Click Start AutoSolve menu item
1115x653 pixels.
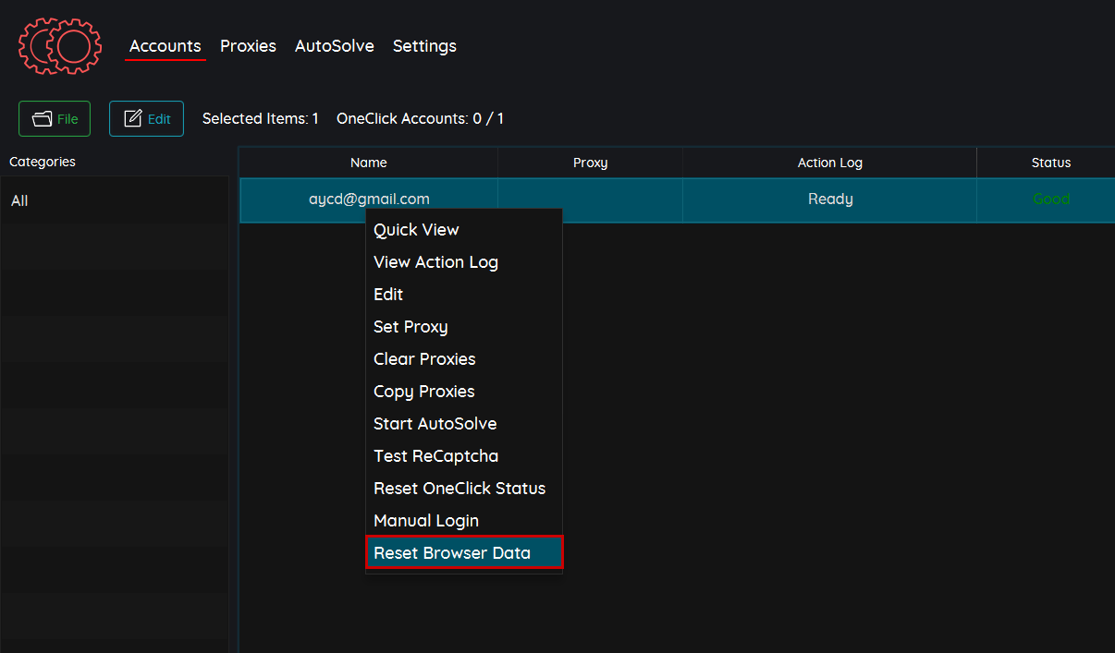point(435,424)
